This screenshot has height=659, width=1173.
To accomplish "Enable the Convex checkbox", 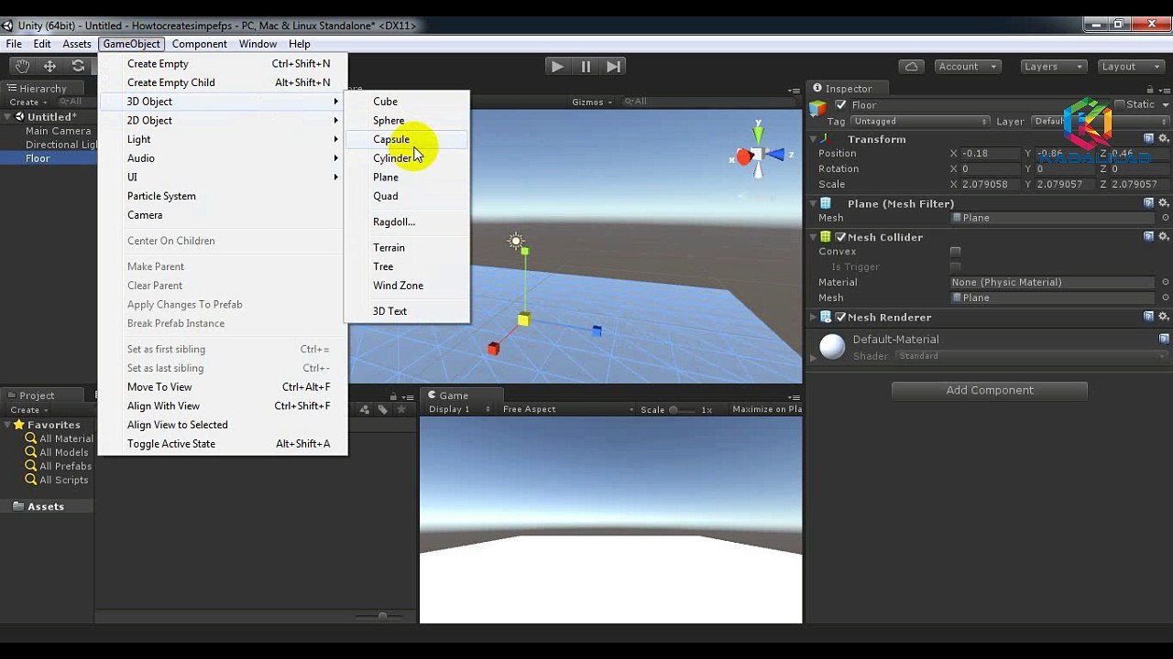I will click(956, 252).
